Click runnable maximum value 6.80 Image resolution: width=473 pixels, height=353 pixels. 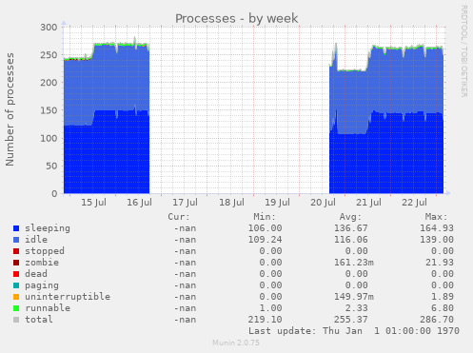443,308
